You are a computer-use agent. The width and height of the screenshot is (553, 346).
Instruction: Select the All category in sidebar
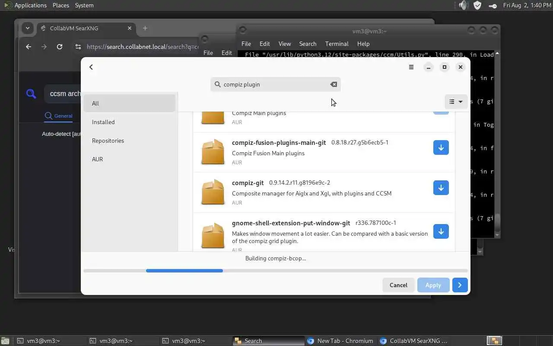[129, 103]
